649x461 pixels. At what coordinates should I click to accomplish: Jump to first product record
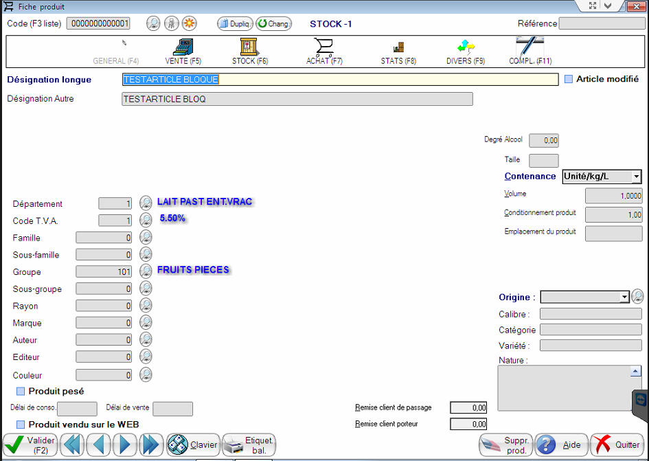tap(72, 445)
